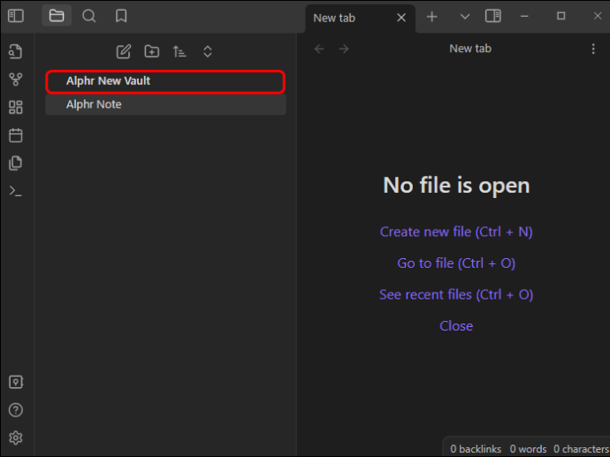Add a new tab with plus
This screenshot has height=457, width=610.
coord(431,17)
